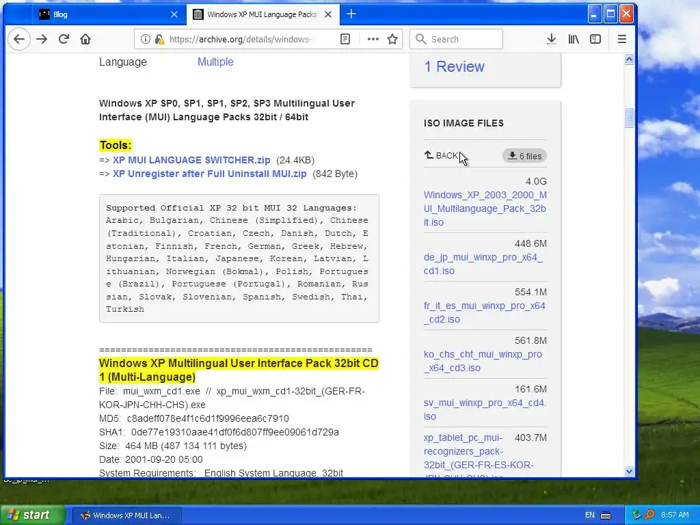Click the orange magnifier tray icon
Screen dimensions: 700x525
coord(649,515)
